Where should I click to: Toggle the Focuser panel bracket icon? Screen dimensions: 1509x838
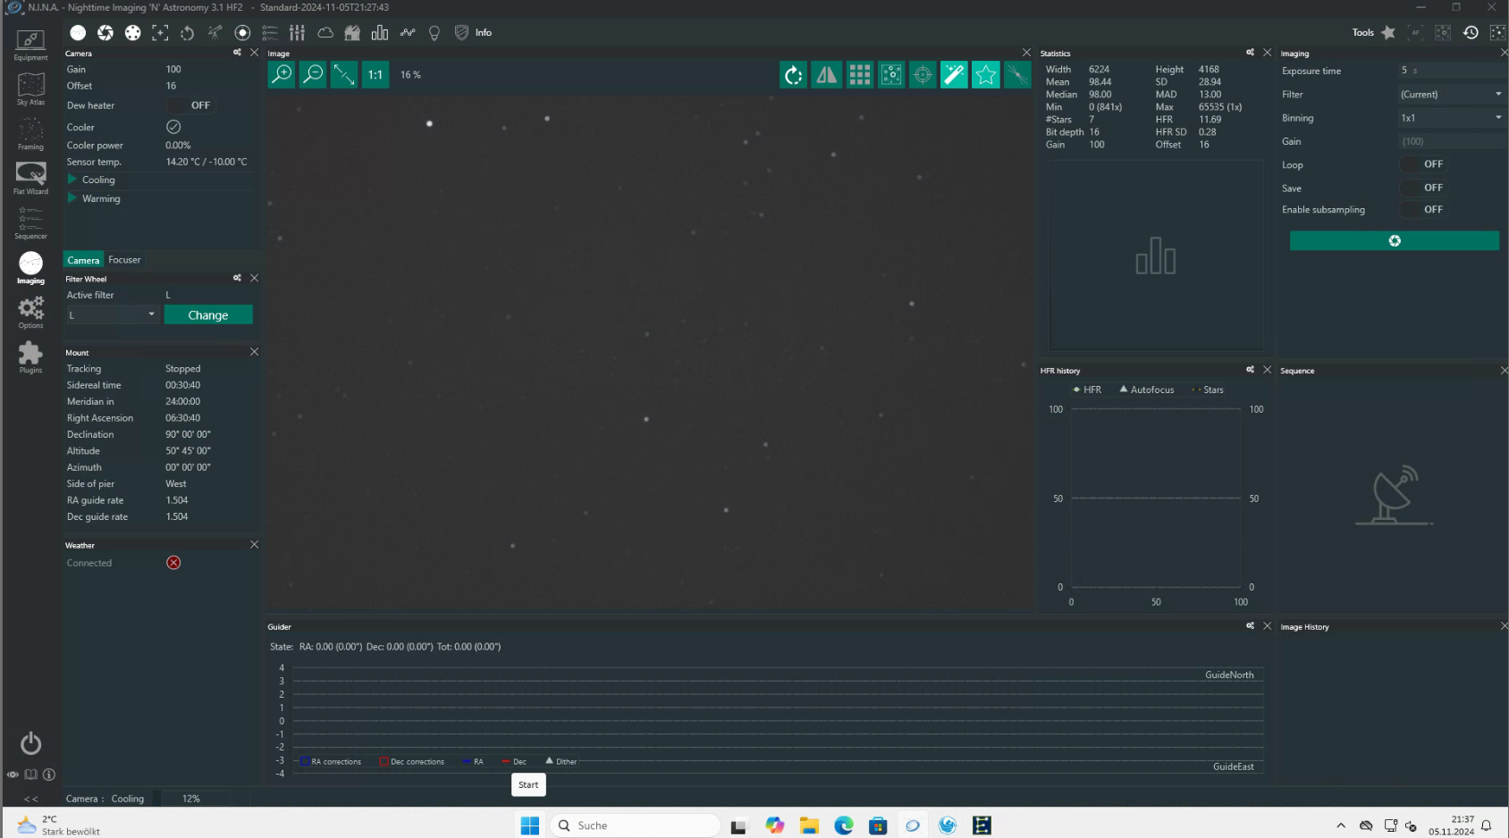160,33
